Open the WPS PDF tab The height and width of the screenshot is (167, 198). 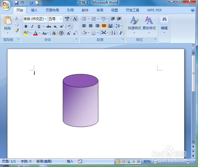154,10
